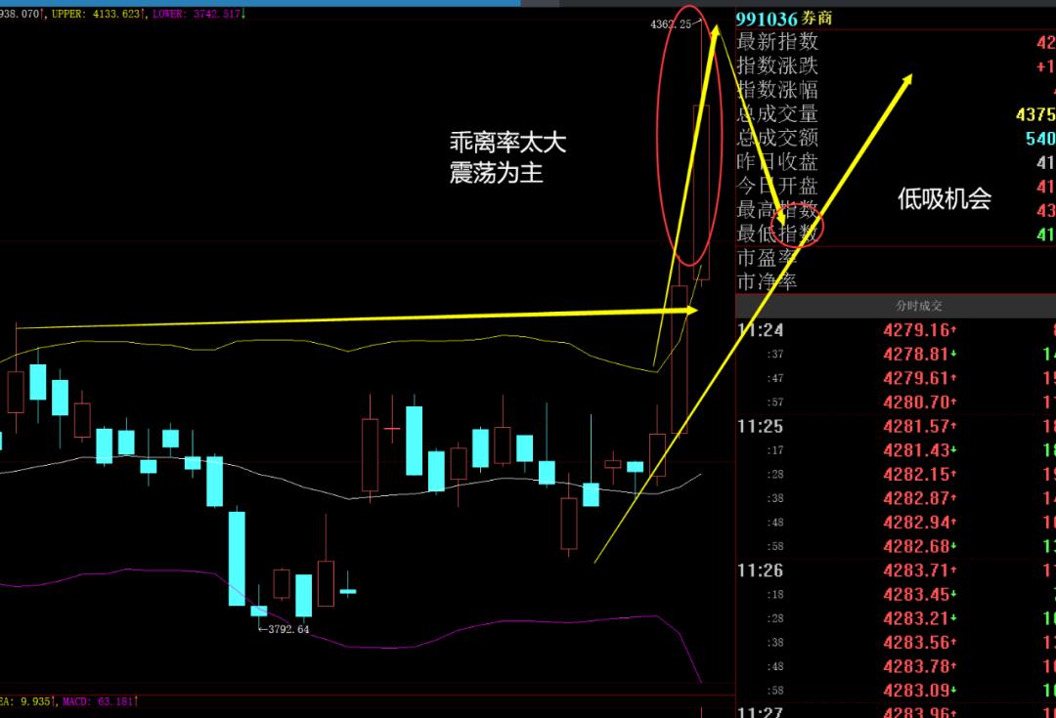Screen dimensions: 1056x718
Task: Click the 总成交额 label
Action: pos(777,138)
